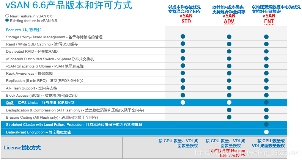Click ADV dot in Deduplication & Compression row

click(229, 110)
